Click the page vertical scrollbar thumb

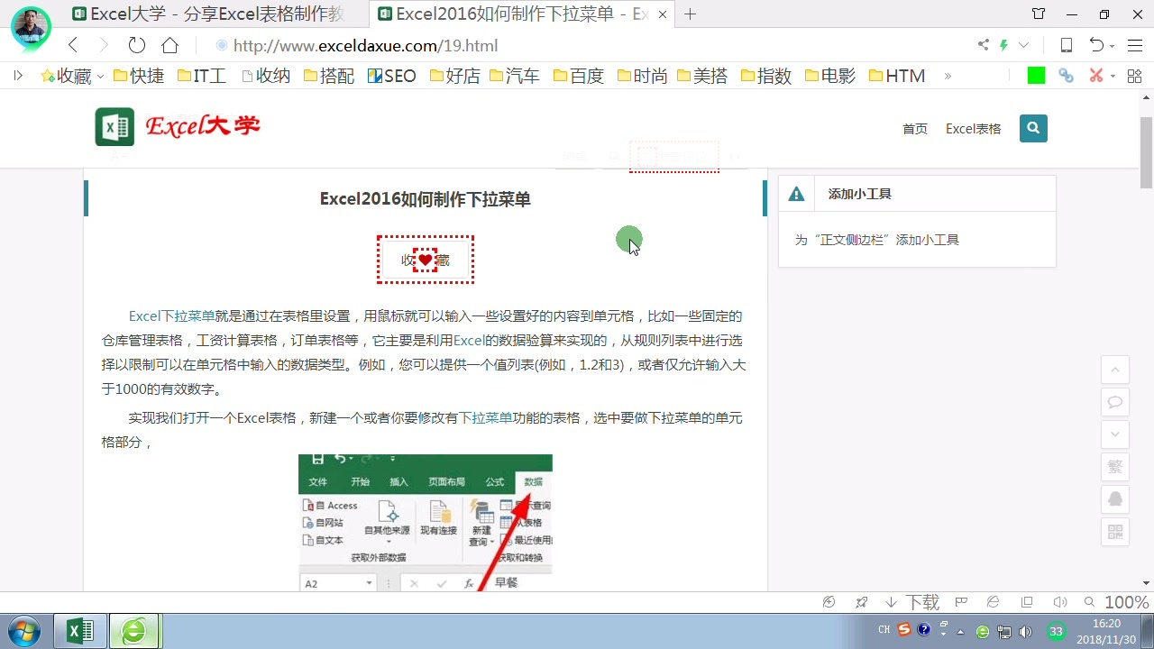[x=1147, y=151]
